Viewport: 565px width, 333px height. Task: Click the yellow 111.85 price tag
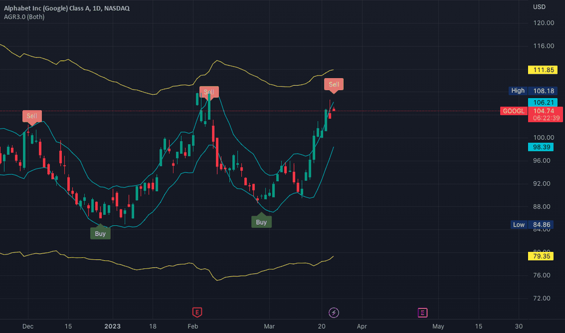tap(543, 70)
